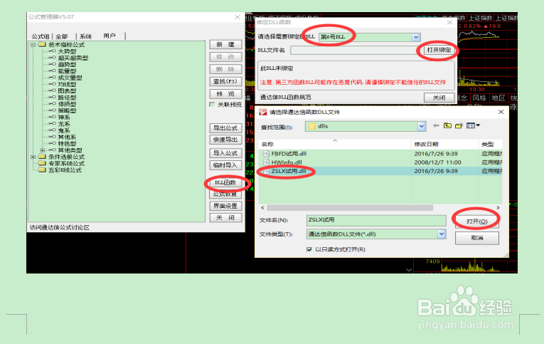Switch to the 全部 tab
The height and width of the screenshot is (344, 544).
(x=62, y=36)
